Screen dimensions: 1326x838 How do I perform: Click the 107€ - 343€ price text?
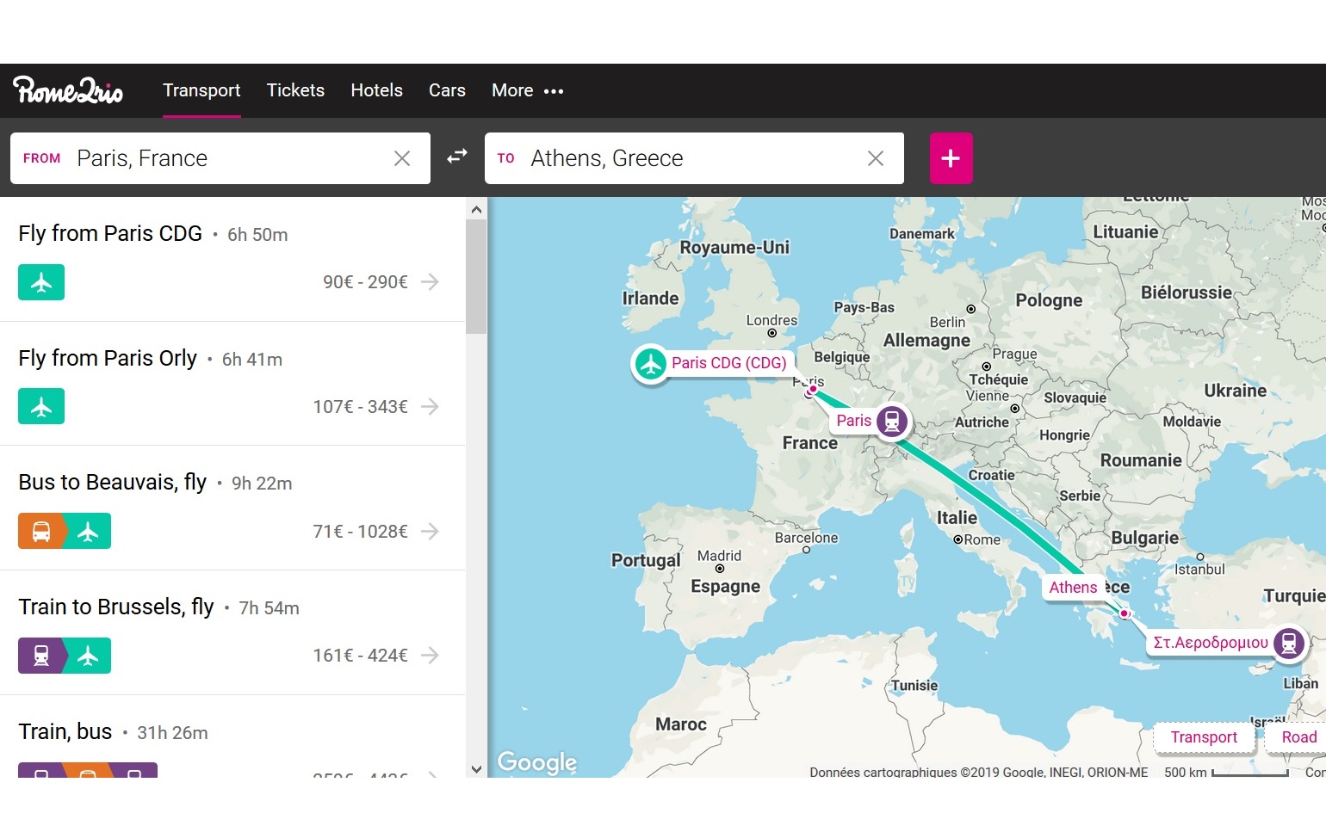(x=360, y=407)
